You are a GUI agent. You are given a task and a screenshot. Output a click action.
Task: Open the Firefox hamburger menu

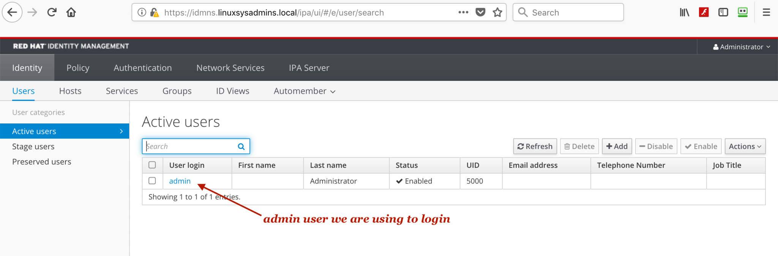tap(767, 12)
